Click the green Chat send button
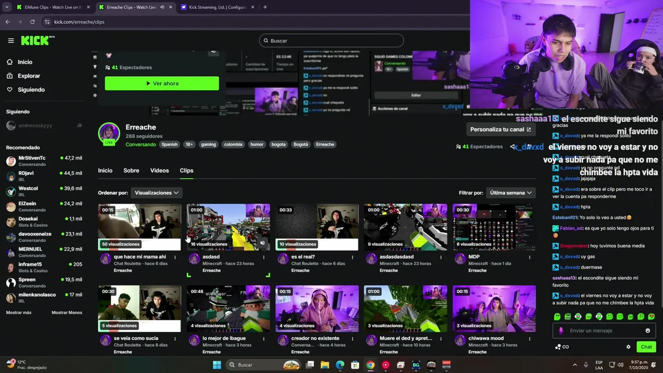This screenshot has height=373, width=663. pos(646,347)
